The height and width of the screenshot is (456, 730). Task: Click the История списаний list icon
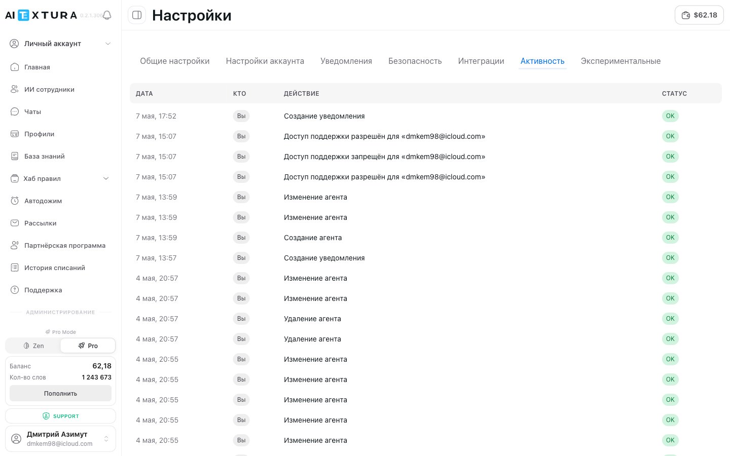15,268
